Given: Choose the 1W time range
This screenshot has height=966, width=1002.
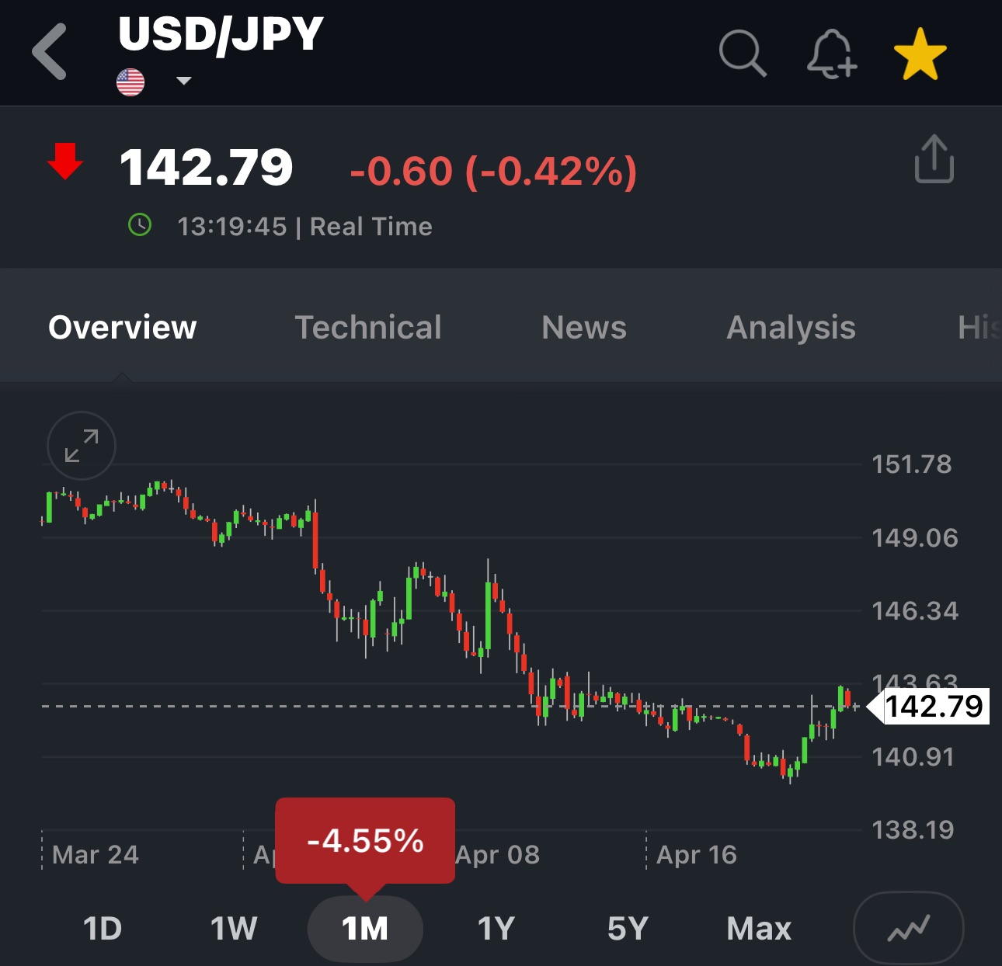Looking at the screenshot, I should point(234,928).
